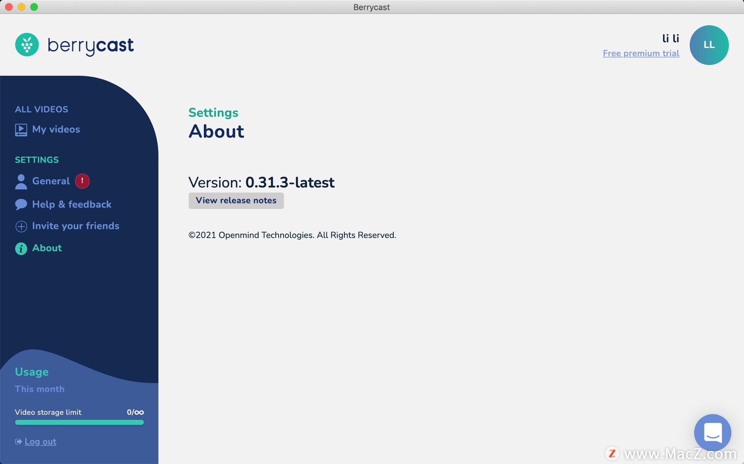Click the Openmind Technologies copyright text
Screen dimensions: 744x464
pyautogui.click(x=292, y=235)
